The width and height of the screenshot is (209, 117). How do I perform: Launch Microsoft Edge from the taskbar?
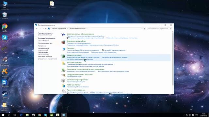21,115
